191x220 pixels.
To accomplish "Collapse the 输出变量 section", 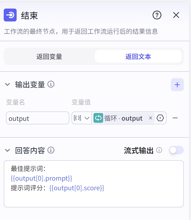I will (x=8, y=84).
